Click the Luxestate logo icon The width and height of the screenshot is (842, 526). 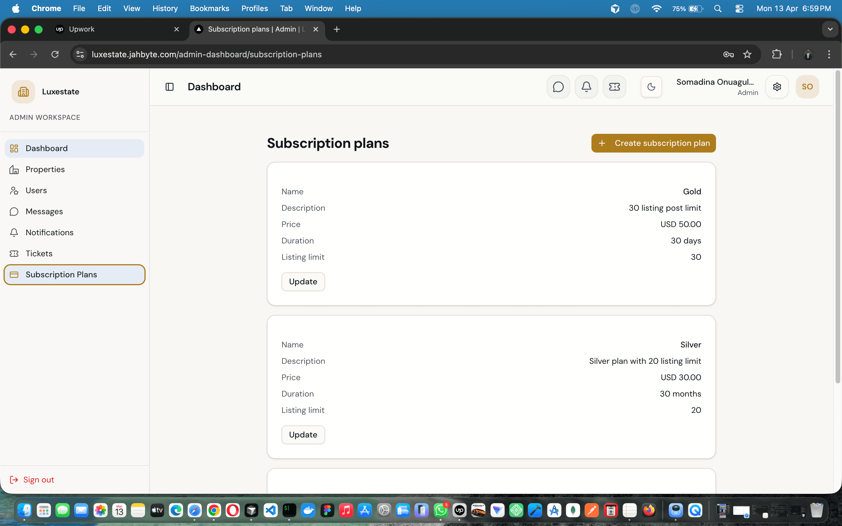pos(23,91)
